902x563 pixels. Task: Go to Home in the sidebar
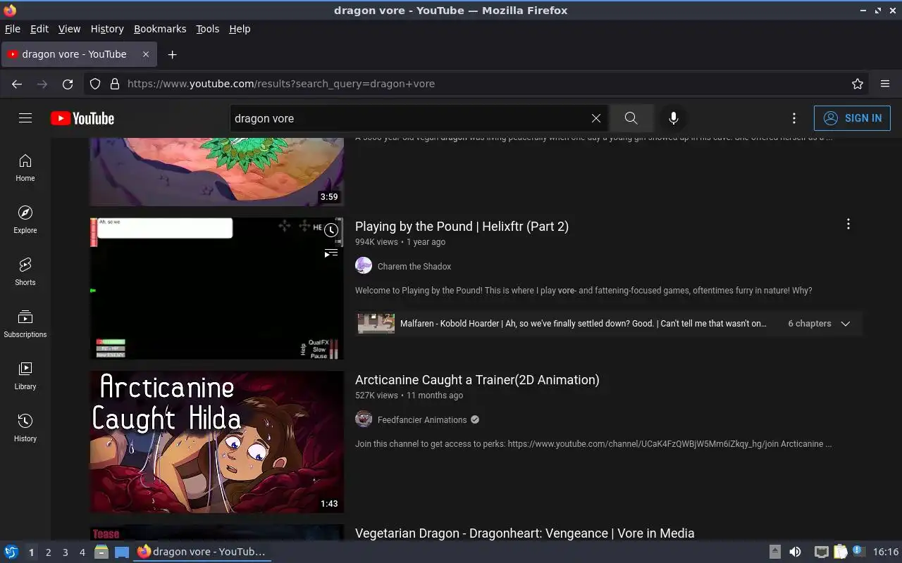25,167
